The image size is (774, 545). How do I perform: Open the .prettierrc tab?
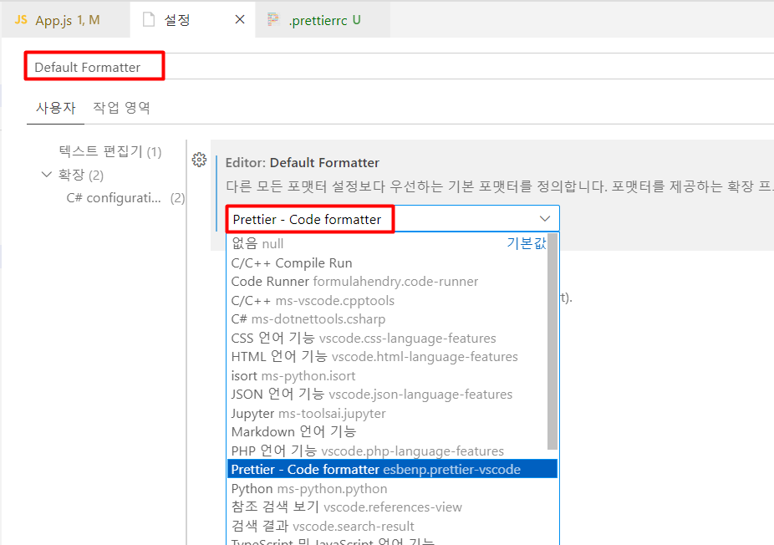click(x=323, y=20)
